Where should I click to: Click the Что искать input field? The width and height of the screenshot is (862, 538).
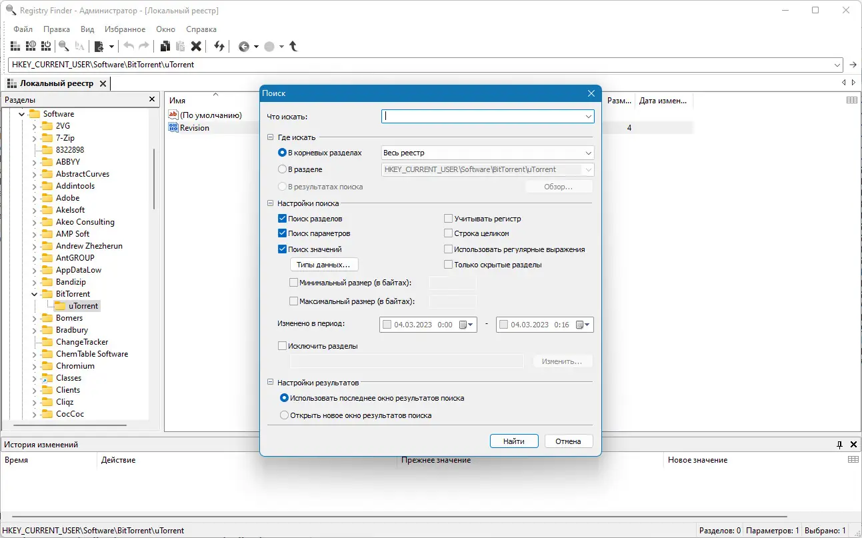coord(487,117)
